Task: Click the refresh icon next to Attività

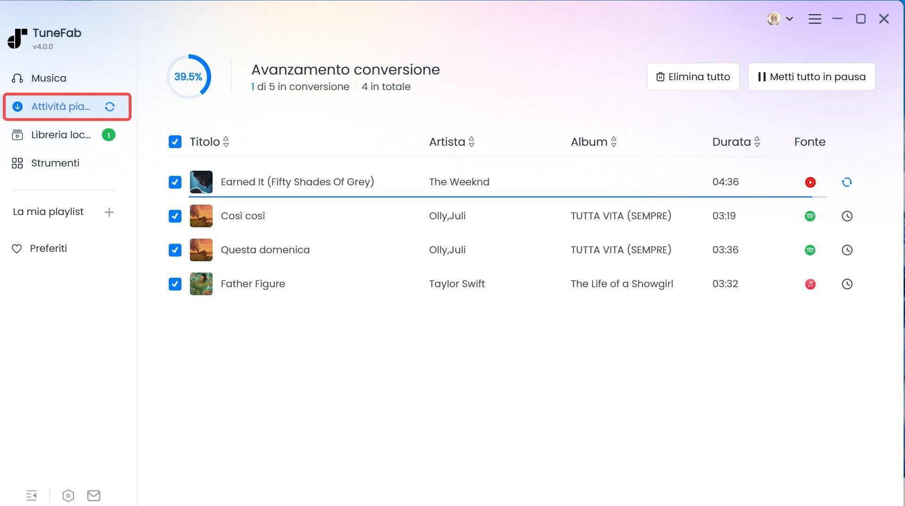Action: [x=110, y=107]
